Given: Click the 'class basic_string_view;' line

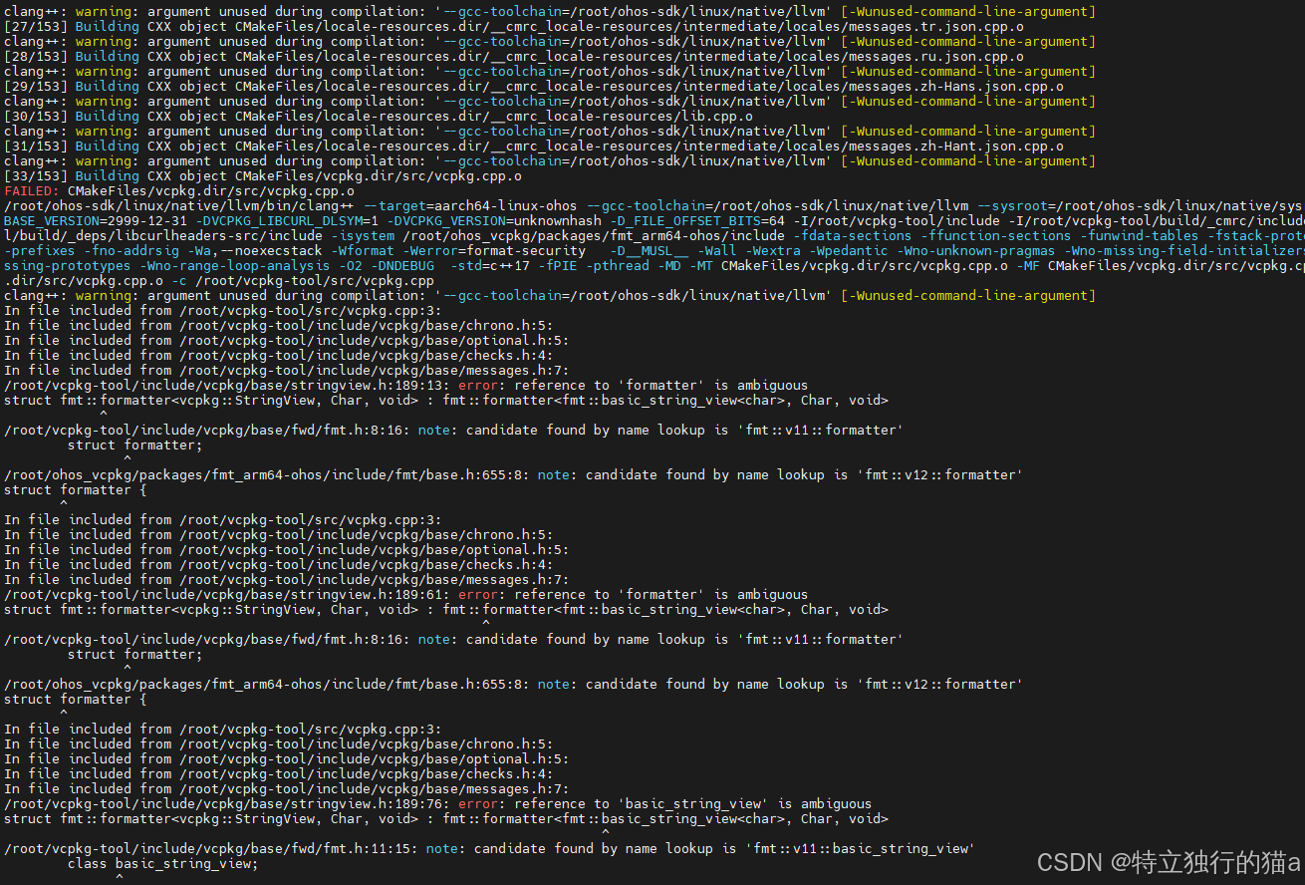Looking at the screenshot, I should click(163, 864).
